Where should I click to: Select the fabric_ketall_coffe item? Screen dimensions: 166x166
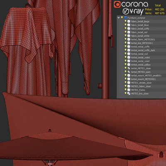point(140,29)
